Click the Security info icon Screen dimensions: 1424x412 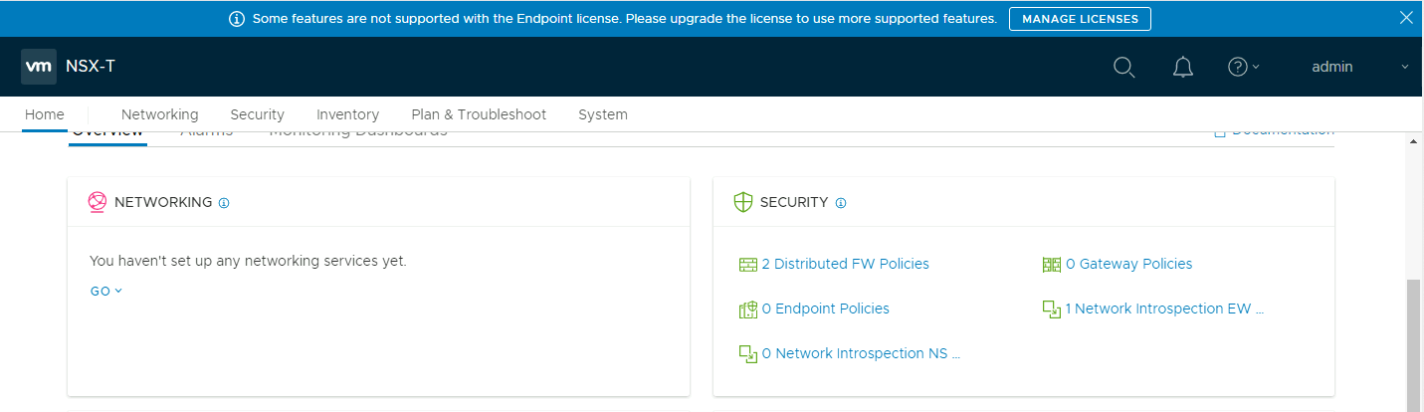point(841,203)
